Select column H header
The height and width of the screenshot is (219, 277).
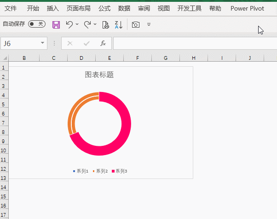[194, 58]
